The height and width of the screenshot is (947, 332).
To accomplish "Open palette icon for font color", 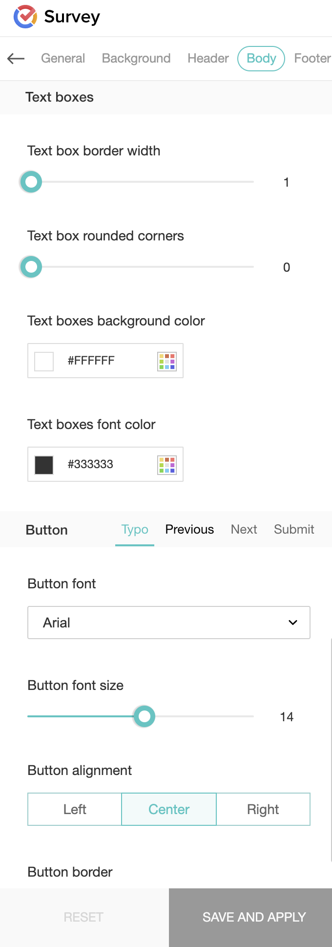I will 167,465.
